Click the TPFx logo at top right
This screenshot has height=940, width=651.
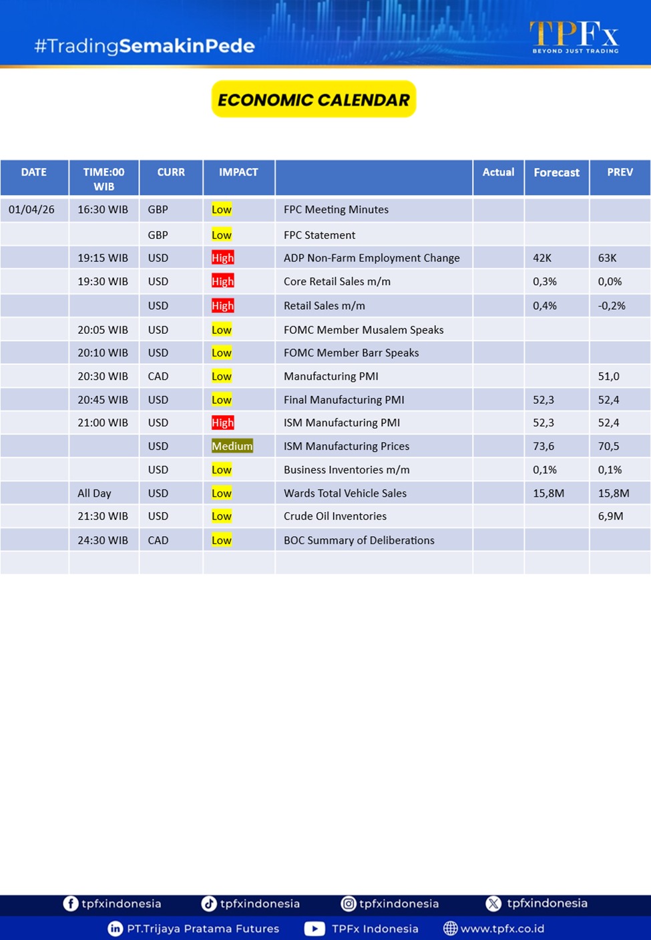[x=574, y=36]
